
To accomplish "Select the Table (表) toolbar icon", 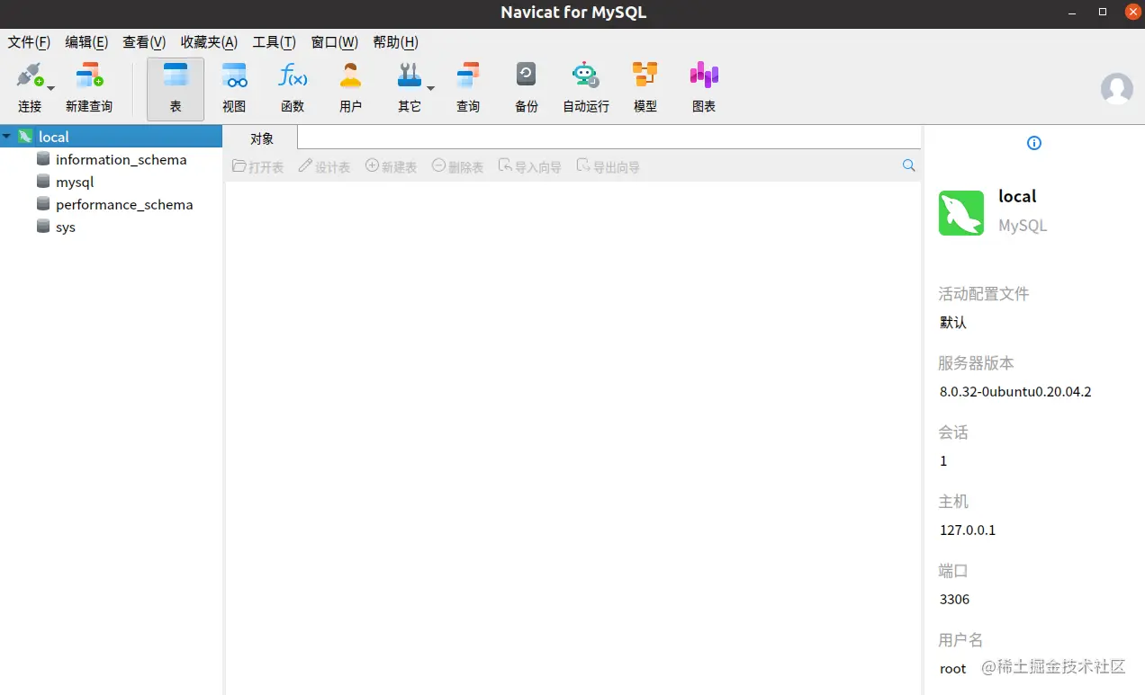I will (x=176, y=88).
